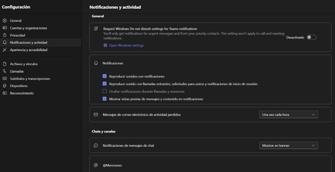Image resolution: width=335 pixels, height=172 pixels.
Task: Click the Archivos y vínculos file icon
Action: [x=4, y=64]
